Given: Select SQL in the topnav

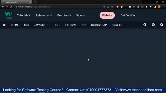Looking at the screenshot, I should click(x=57, y=25).
